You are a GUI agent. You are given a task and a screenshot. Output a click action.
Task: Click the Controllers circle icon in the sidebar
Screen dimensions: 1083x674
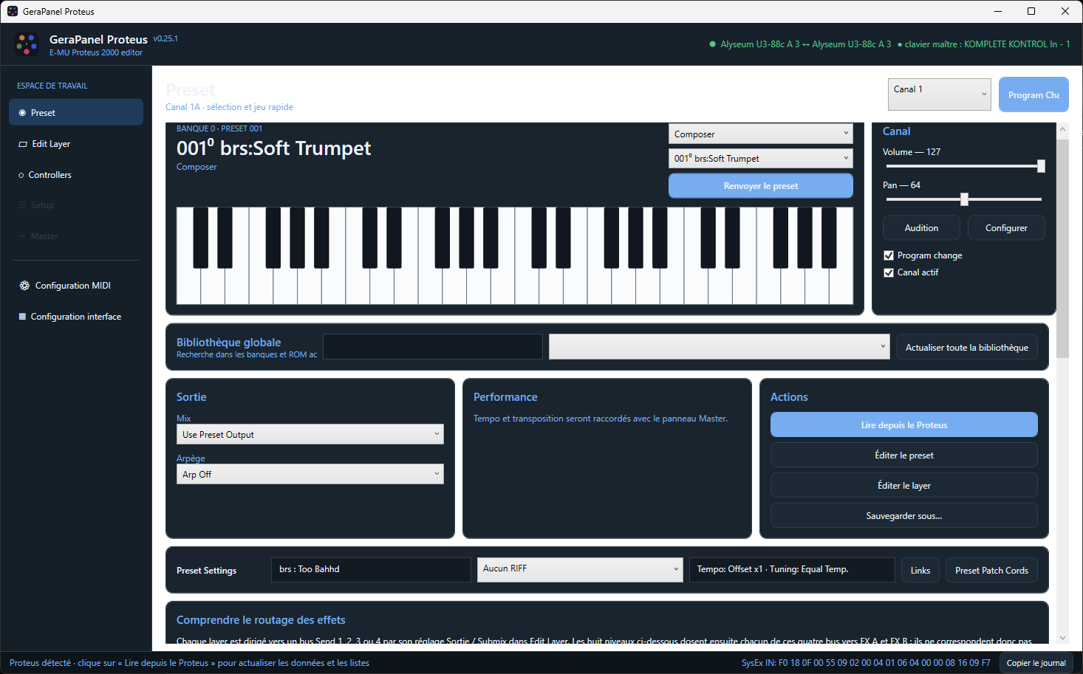click(21, 175)
